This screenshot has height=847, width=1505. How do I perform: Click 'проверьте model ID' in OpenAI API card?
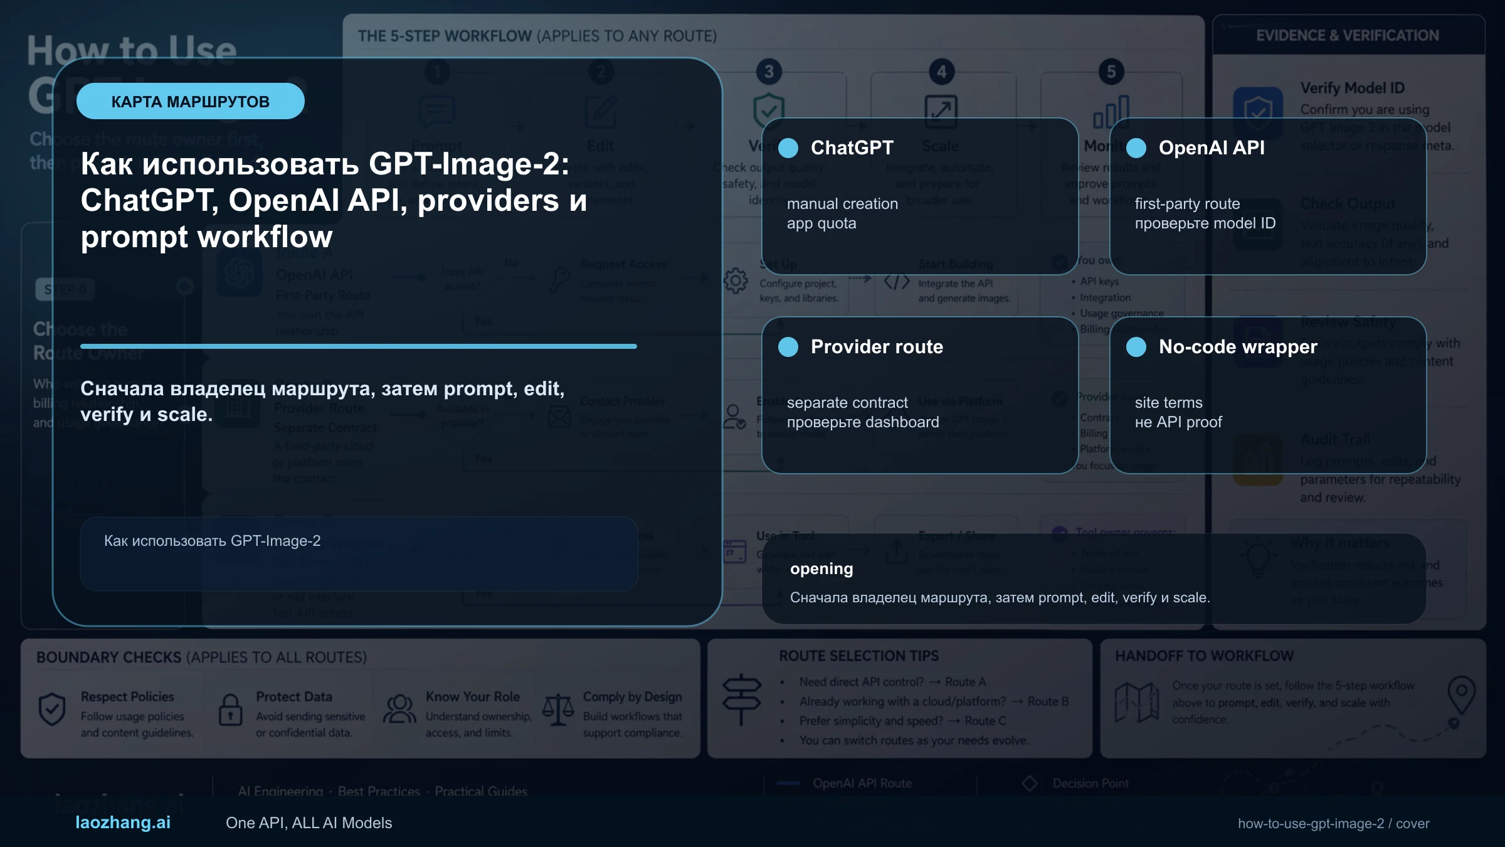[x=1205, y=223]
